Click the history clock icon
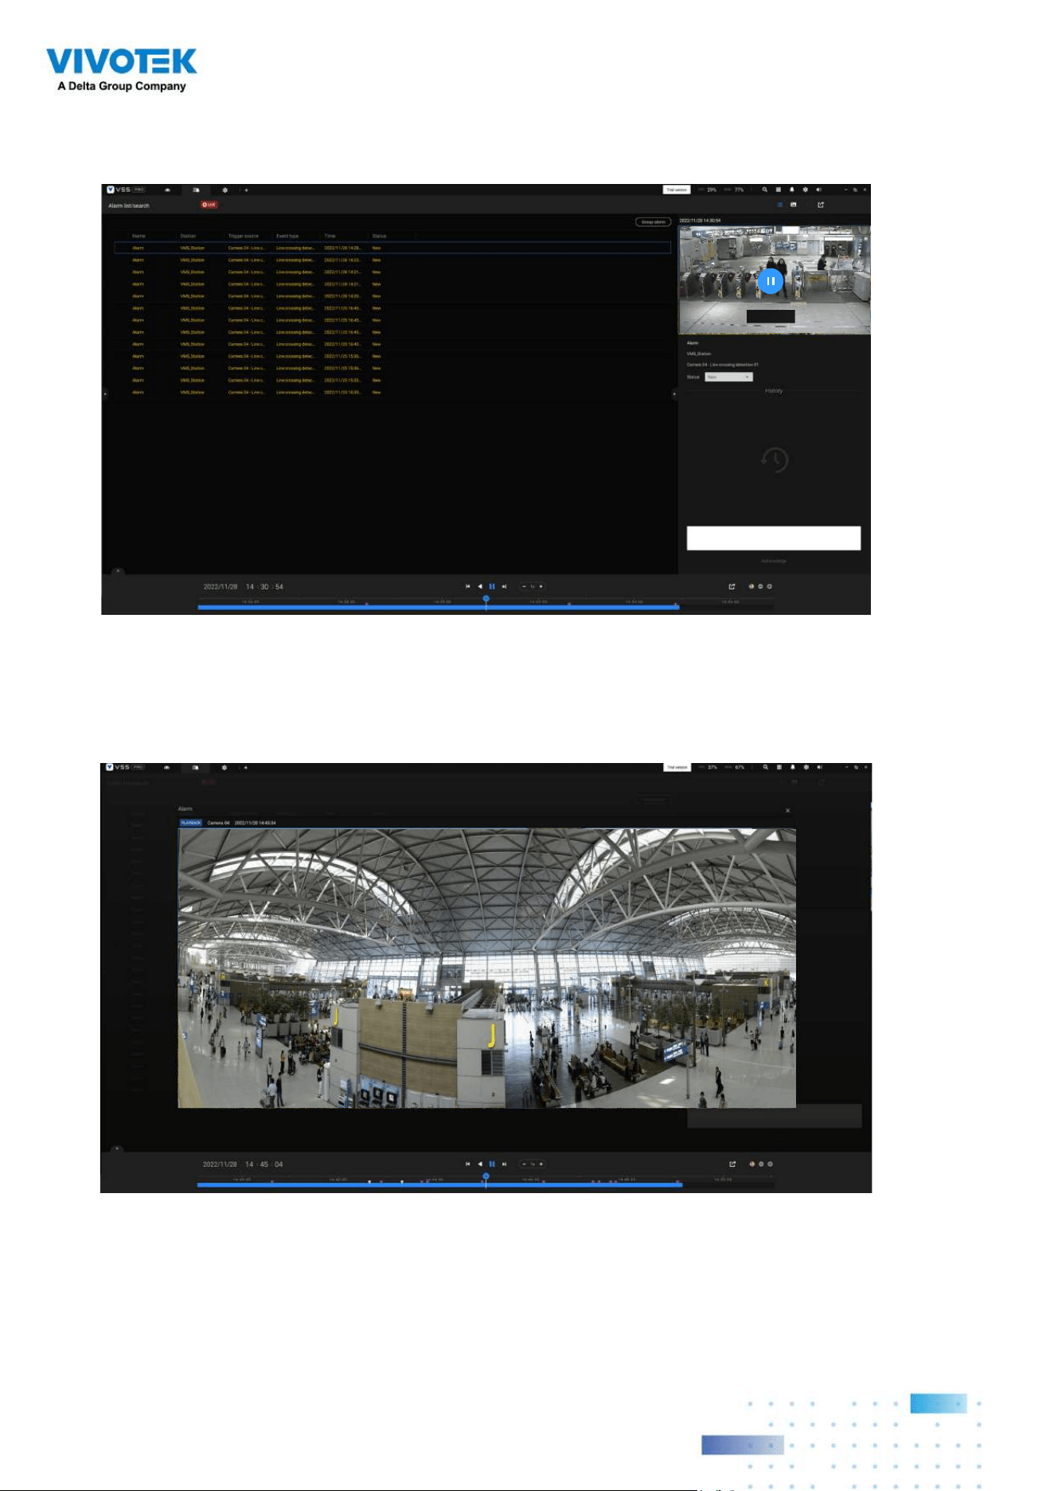The image size is (1054, 1491). tap(774, 460)
